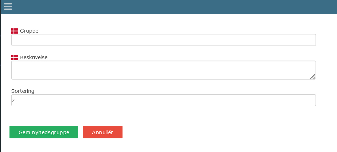Click into the Sortering input field

[163, 100]
